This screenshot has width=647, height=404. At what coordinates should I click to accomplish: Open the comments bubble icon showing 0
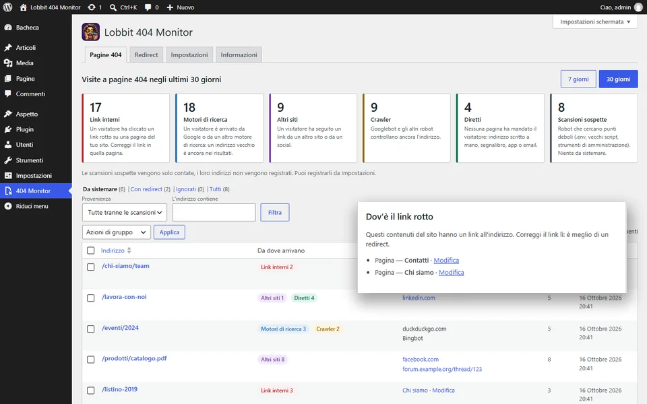(148, 7)
